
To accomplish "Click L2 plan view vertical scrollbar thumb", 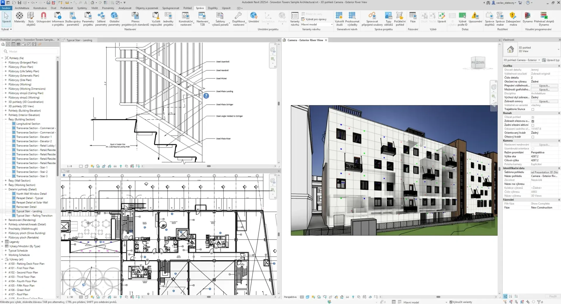I will (279, 234).
